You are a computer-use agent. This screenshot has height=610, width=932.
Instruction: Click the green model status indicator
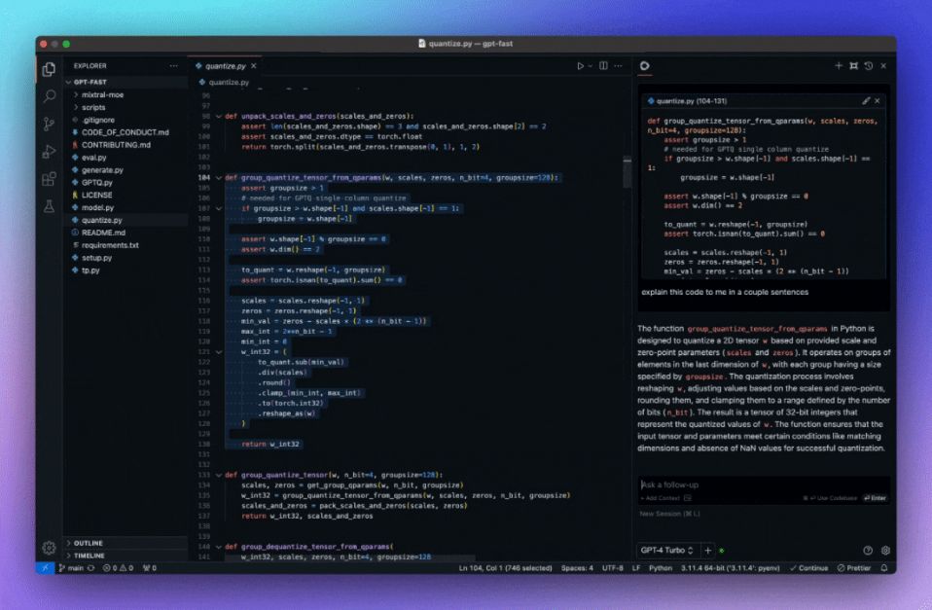722,550
